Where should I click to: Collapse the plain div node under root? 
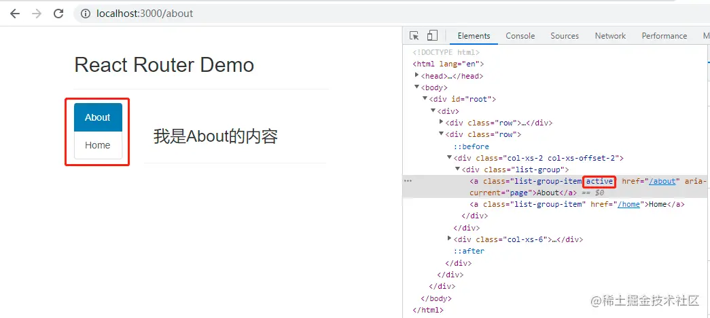(433, 111)
